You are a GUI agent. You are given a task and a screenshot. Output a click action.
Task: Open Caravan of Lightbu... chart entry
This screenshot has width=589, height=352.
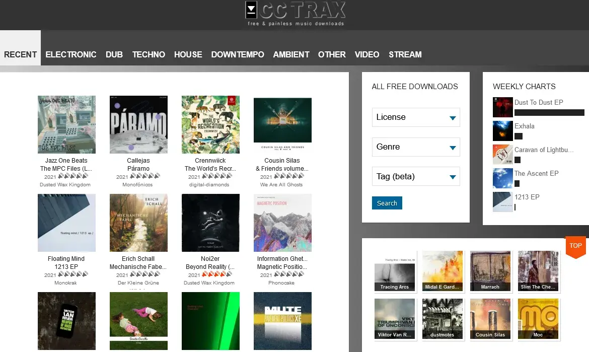click(x=544, y=150)
